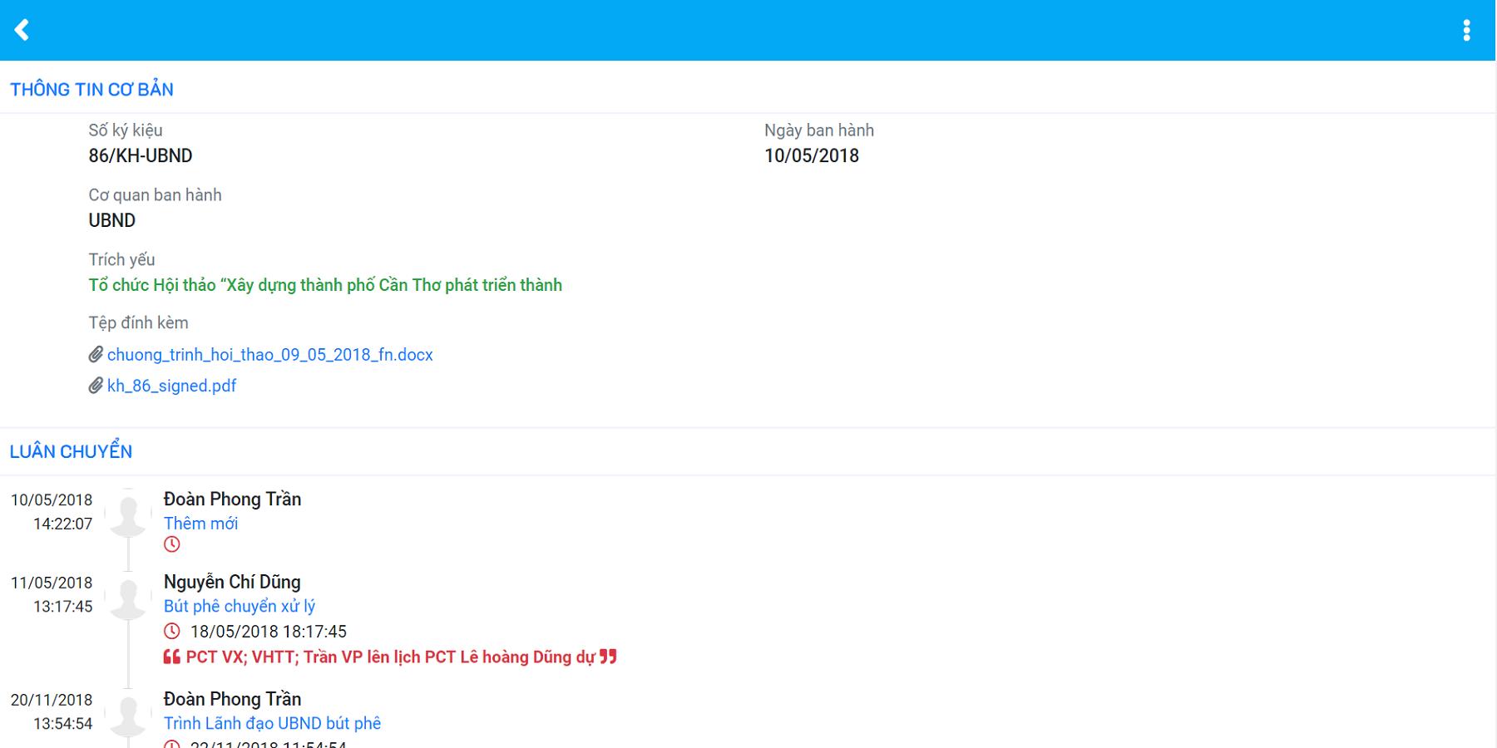
Task: Click the Số ký kiệu label
Action: [x=126, y=130]
